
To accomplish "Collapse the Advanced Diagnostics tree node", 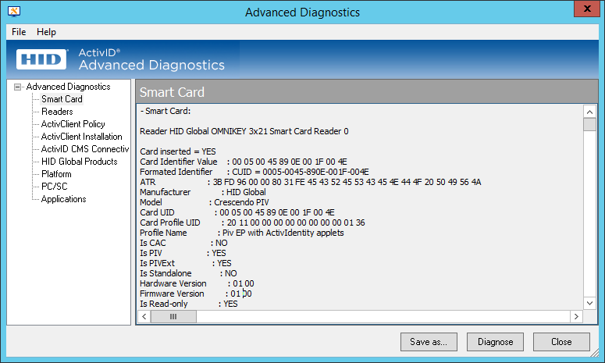I will pos(18,87).
